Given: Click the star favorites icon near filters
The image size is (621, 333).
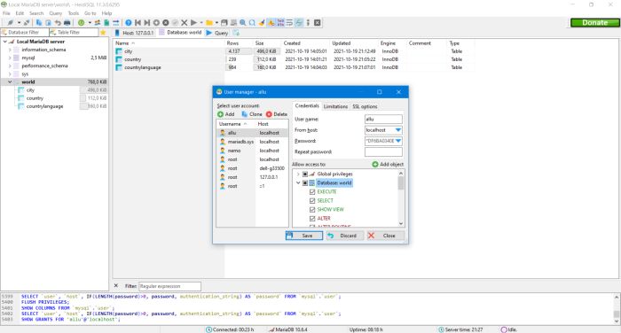Looking at the screenshot, I should coord(103,33).
